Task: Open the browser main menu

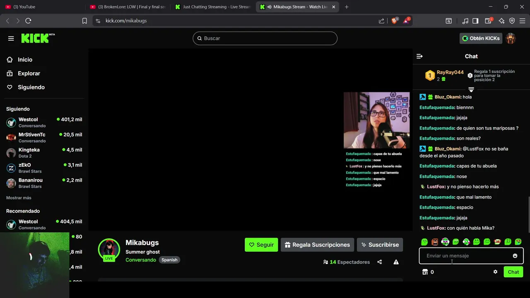Action: [523, 21]
